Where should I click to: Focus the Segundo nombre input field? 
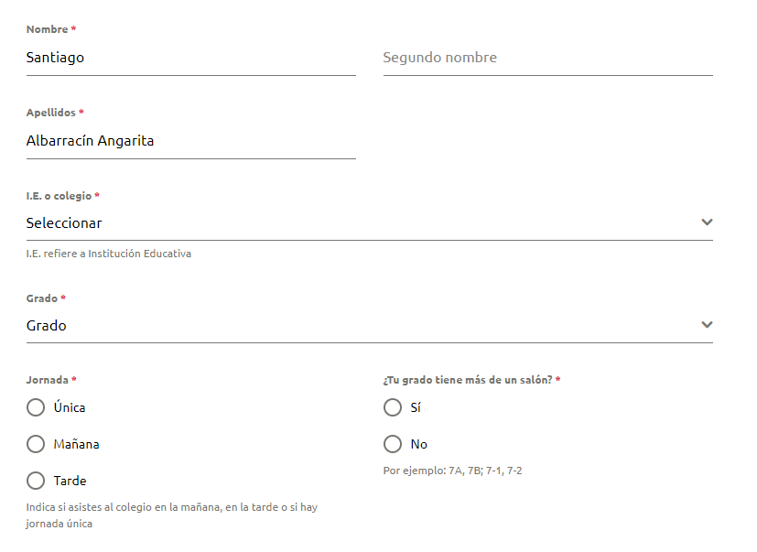tap(547, 58)
